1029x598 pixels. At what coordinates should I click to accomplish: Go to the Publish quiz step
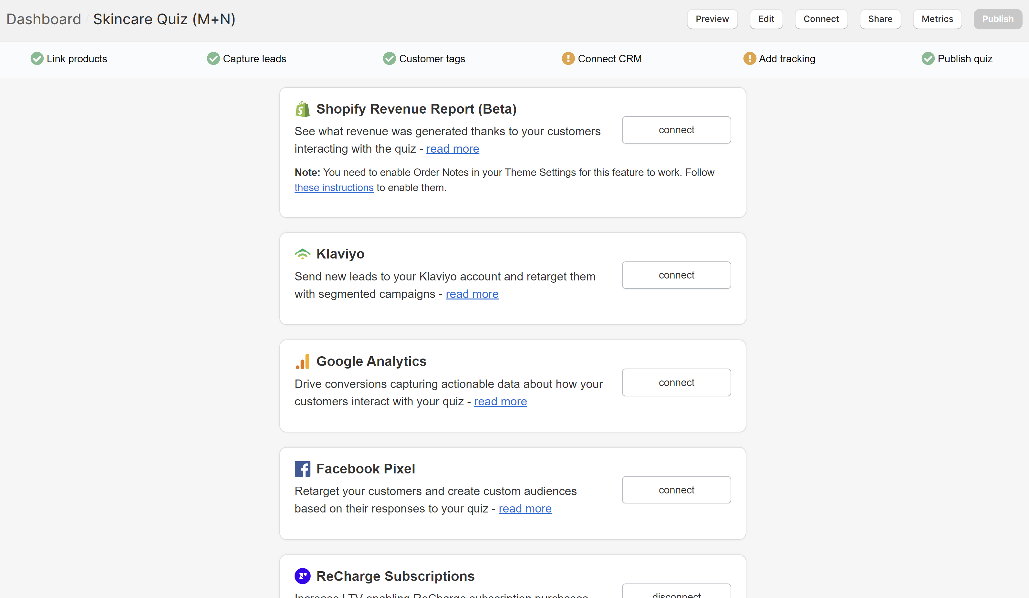pos(957,59)
